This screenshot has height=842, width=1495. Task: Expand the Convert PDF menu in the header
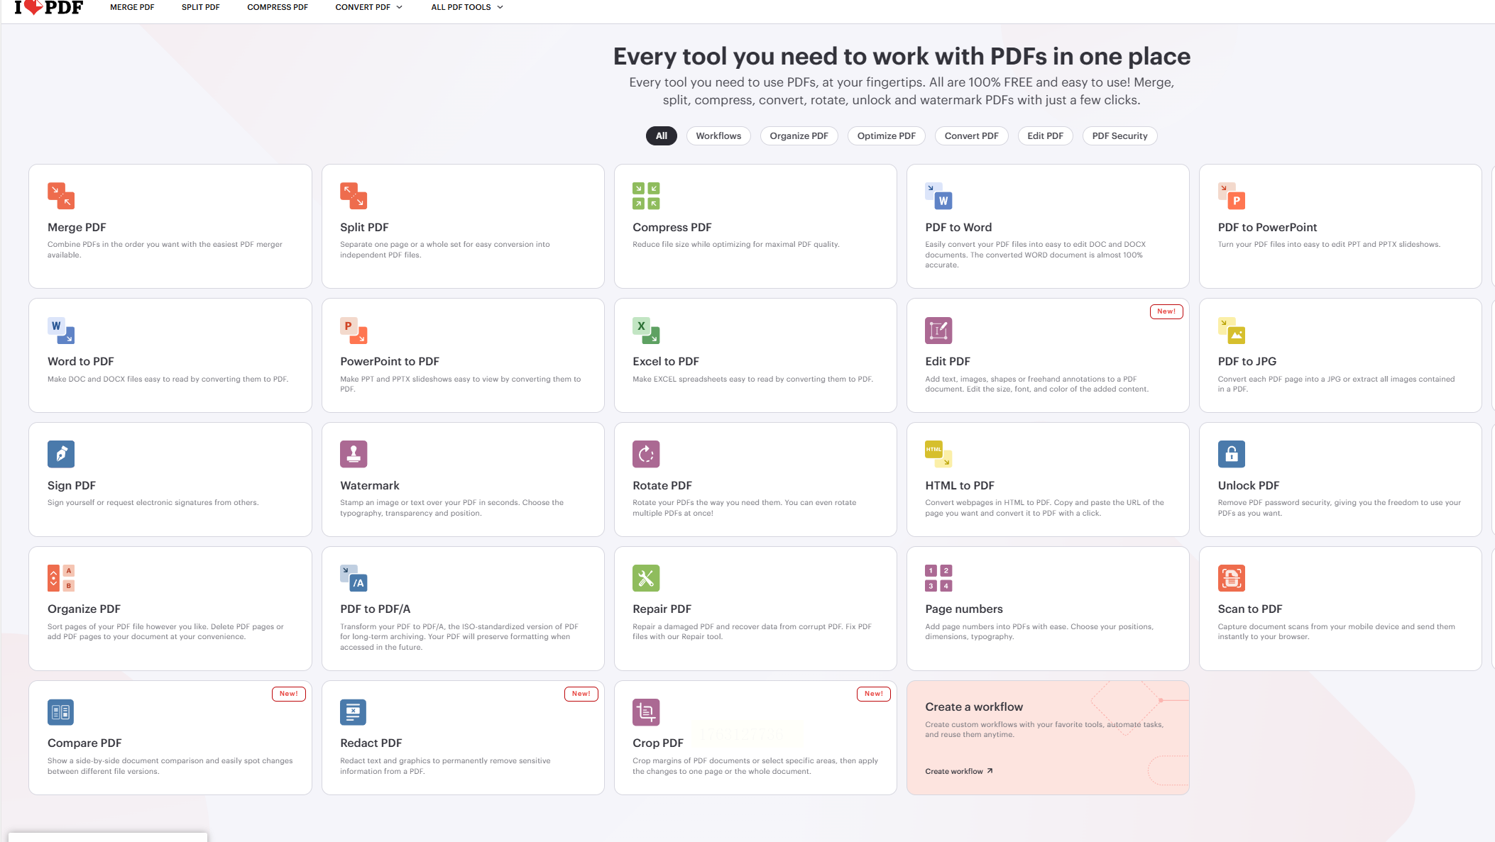368,7
